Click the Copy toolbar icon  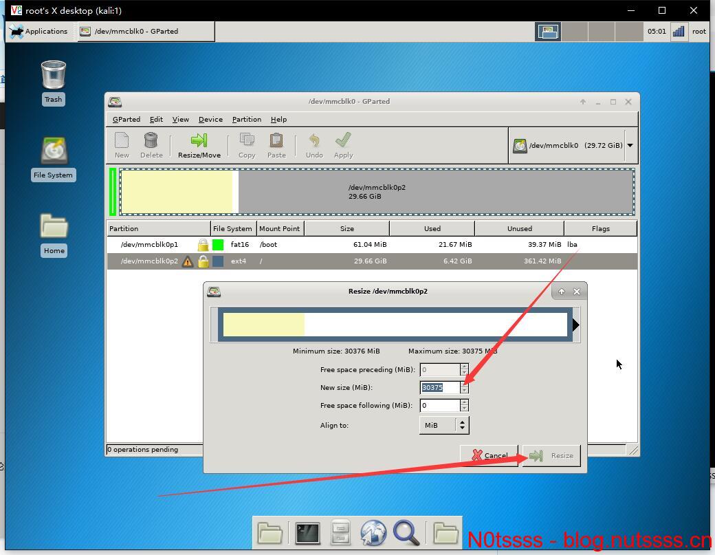click(x=247, y=140)
